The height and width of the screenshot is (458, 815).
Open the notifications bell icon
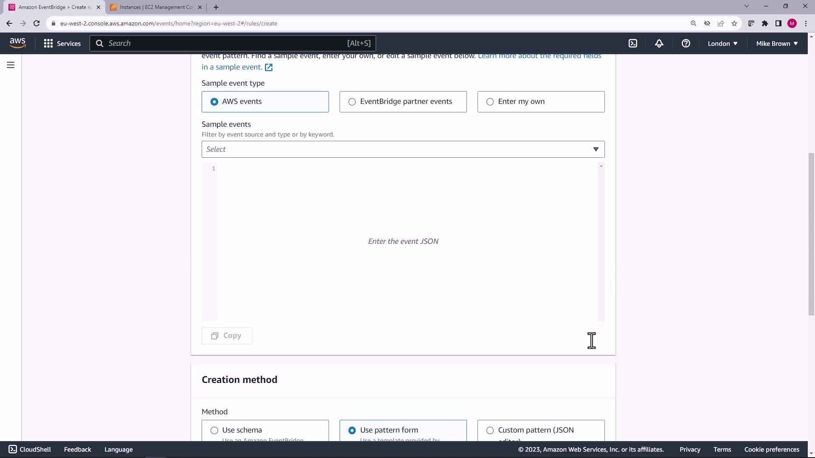659,43
